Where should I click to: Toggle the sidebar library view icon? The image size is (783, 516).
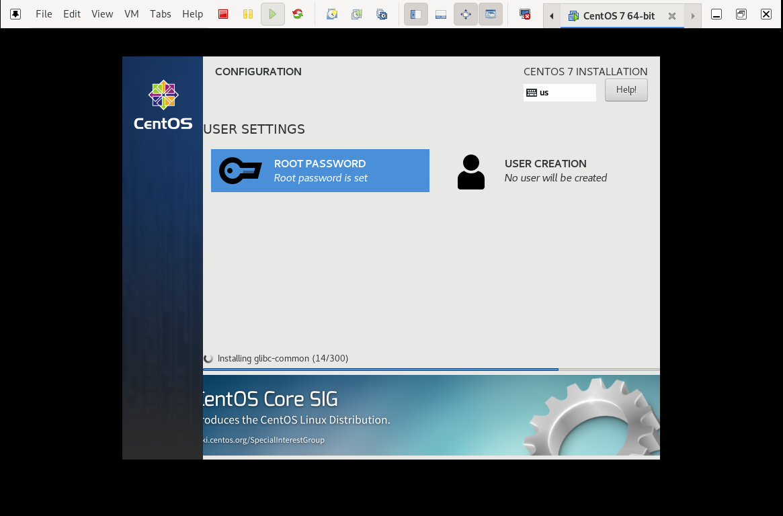tap(416, 15)
